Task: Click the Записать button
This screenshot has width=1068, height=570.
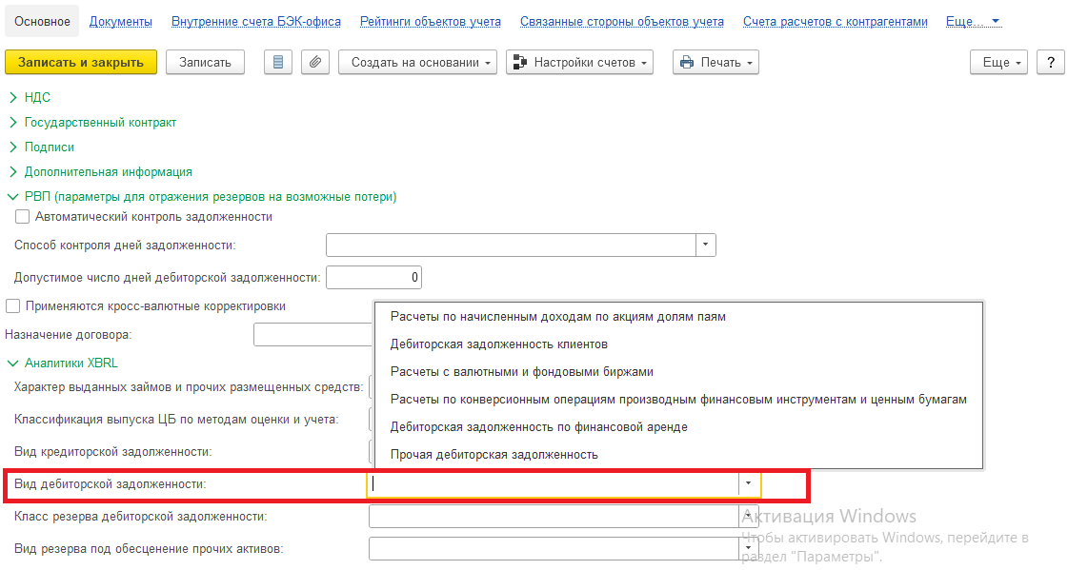Action: point(205,62)
